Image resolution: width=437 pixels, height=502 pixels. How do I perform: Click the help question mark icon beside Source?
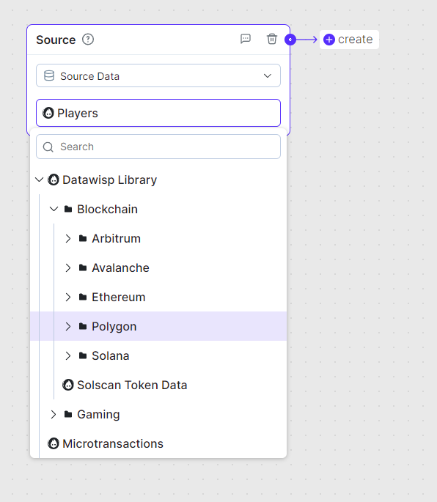88,40
